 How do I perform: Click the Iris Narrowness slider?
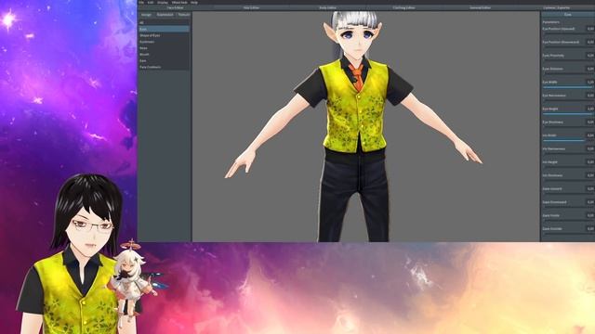point(568,154)
